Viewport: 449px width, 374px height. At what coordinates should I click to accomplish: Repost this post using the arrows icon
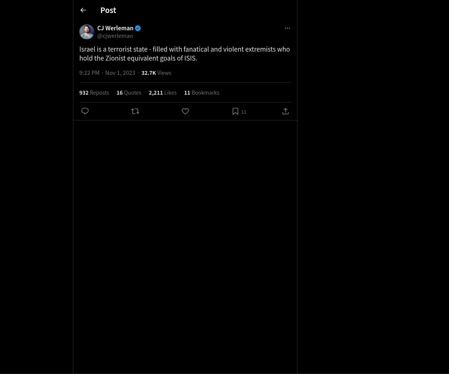(x=135, y=111)
